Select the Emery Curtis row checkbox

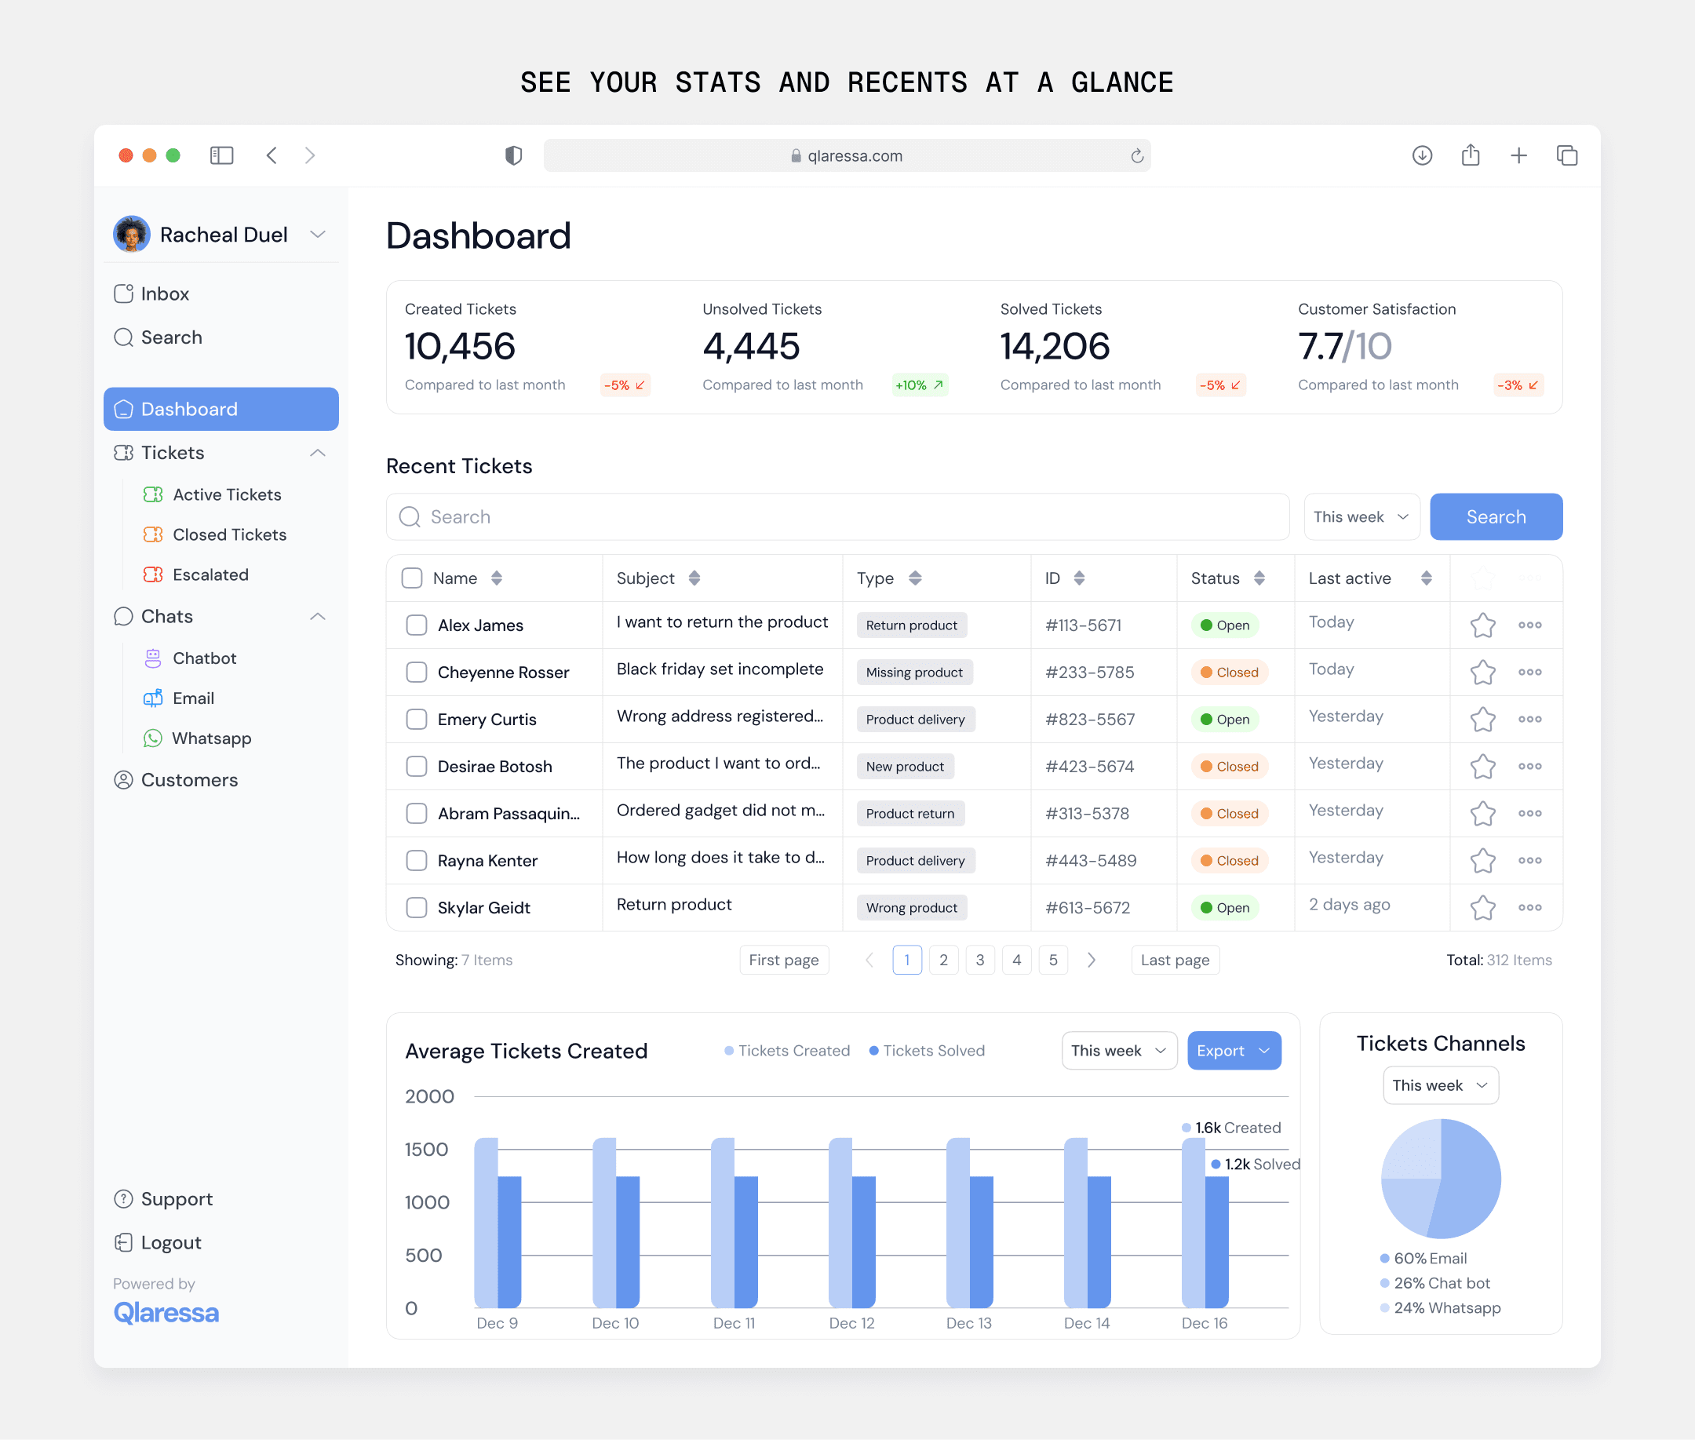pyautogui.click(x=416, y=719)
